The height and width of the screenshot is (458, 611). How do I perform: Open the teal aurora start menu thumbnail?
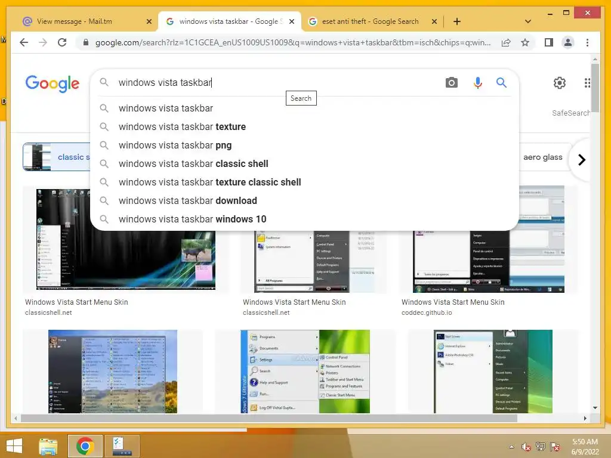[x=493, y=372]
